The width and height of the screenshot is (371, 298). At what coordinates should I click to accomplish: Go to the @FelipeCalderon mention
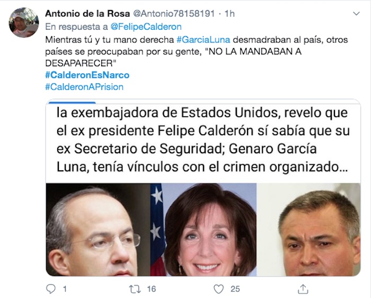point(146,27)
